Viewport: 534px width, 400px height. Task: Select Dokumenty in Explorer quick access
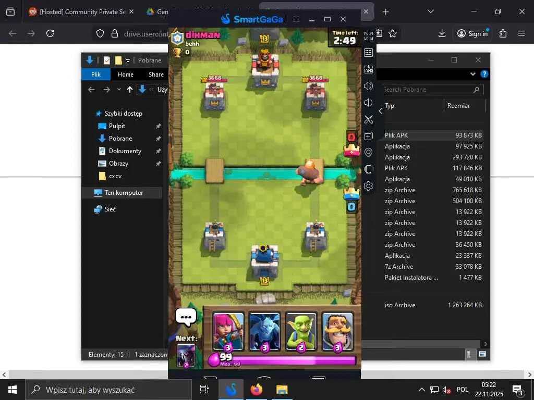coord(125,151)
